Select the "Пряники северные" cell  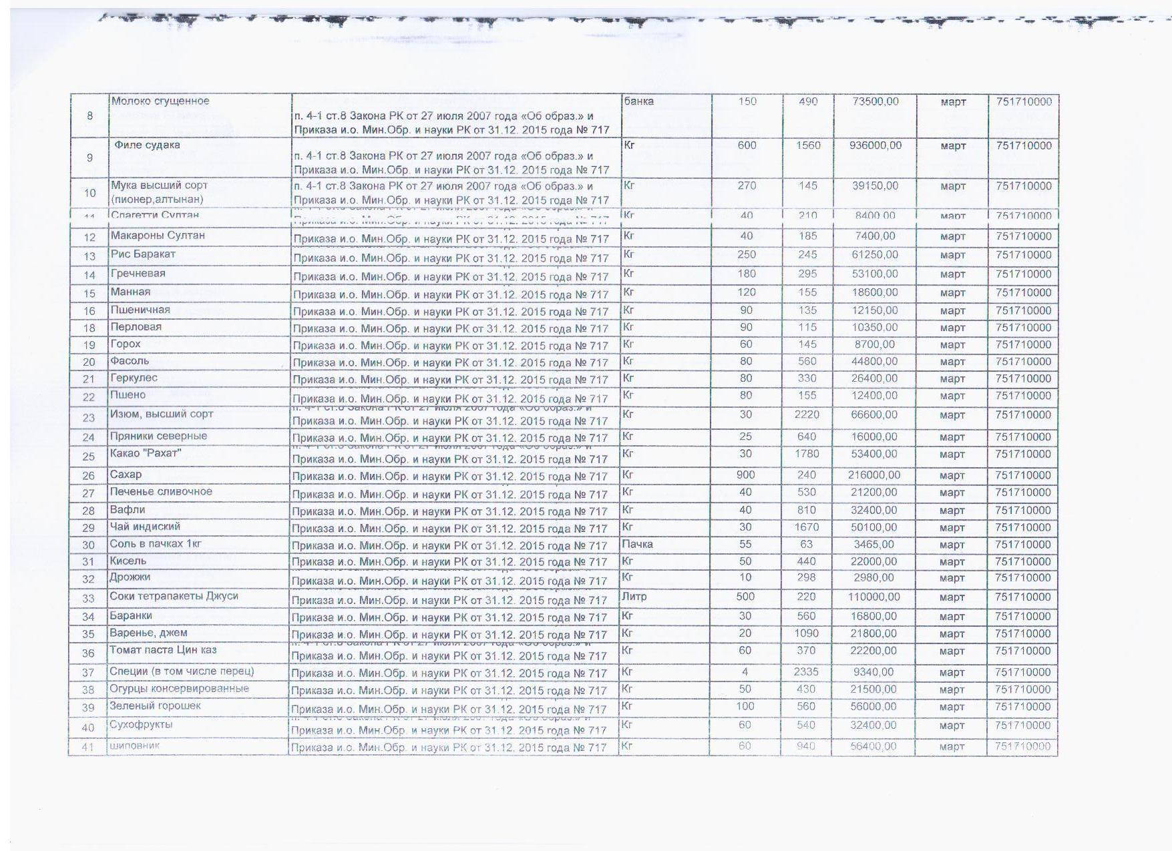[199, 437]
